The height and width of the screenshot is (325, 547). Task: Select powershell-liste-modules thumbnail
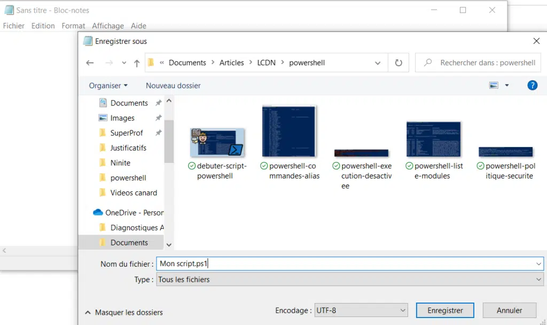[433, 139]
